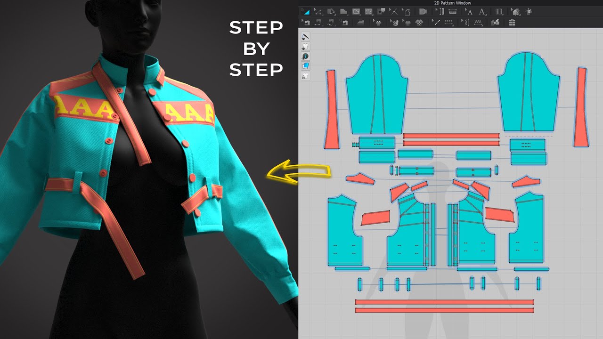Select the Internal Rectangle tool
The image size is (603, 339).
tap(368, 12)
